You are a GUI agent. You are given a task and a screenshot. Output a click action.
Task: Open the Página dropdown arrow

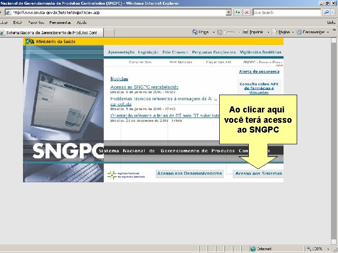[293, 32]
